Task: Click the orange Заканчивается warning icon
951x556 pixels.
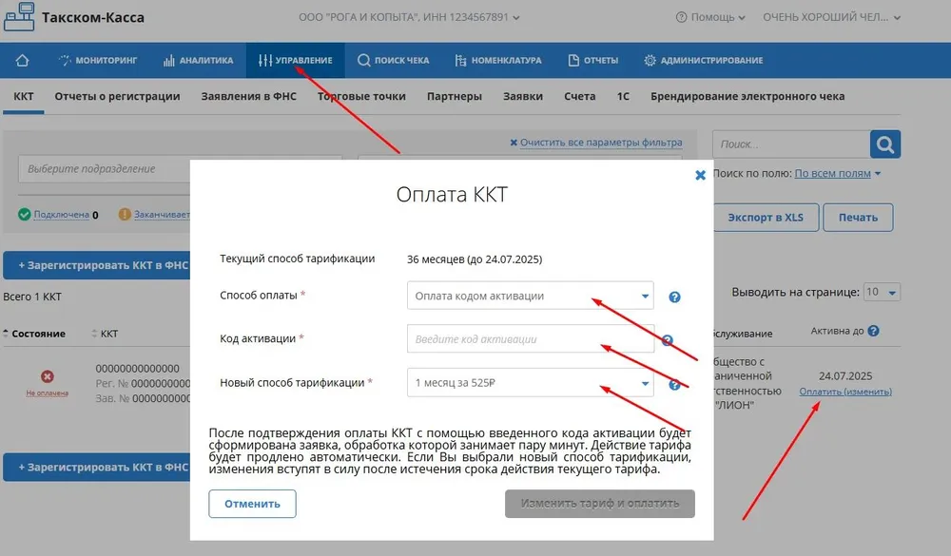Action: (x=125, y=214)
